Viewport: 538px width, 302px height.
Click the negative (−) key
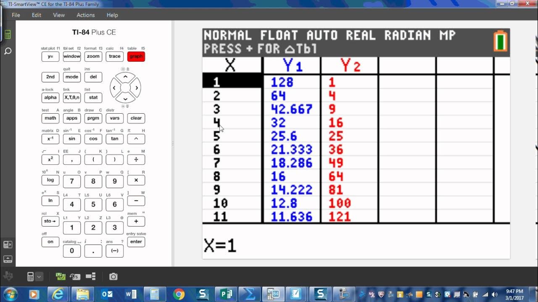tap(115, 251)
